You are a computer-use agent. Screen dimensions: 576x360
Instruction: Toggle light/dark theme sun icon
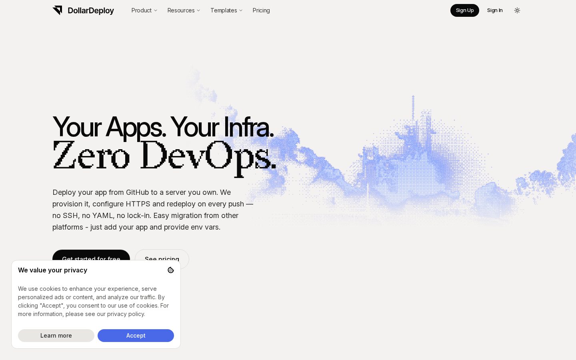[x=517, y=10]
